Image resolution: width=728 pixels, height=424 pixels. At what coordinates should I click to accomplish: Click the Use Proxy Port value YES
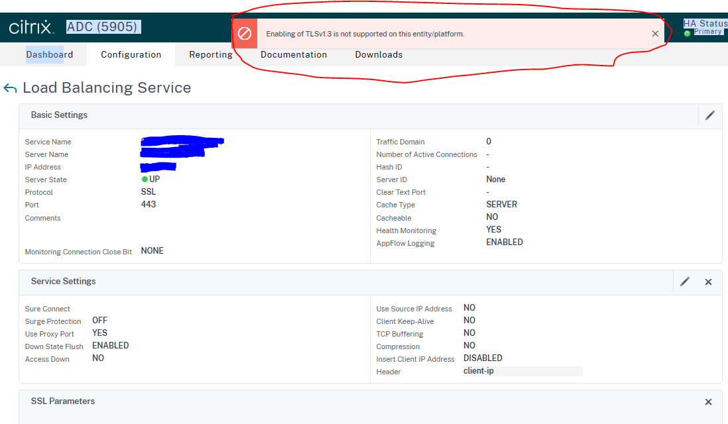click(99, 333)
